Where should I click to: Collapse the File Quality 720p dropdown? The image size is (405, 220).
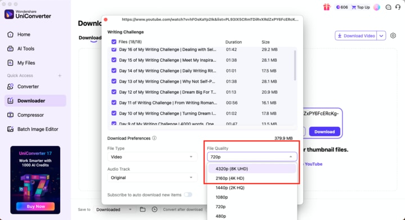point(252,157)
